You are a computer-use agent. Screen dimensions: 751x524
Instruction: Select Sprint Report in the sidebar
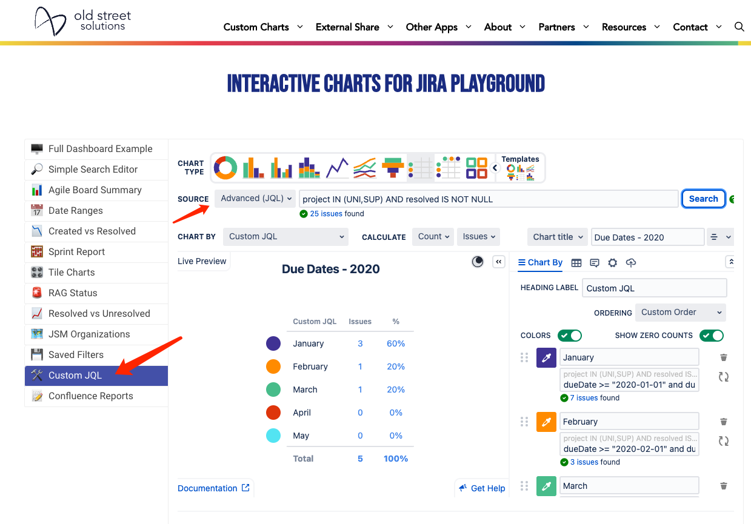96,252
